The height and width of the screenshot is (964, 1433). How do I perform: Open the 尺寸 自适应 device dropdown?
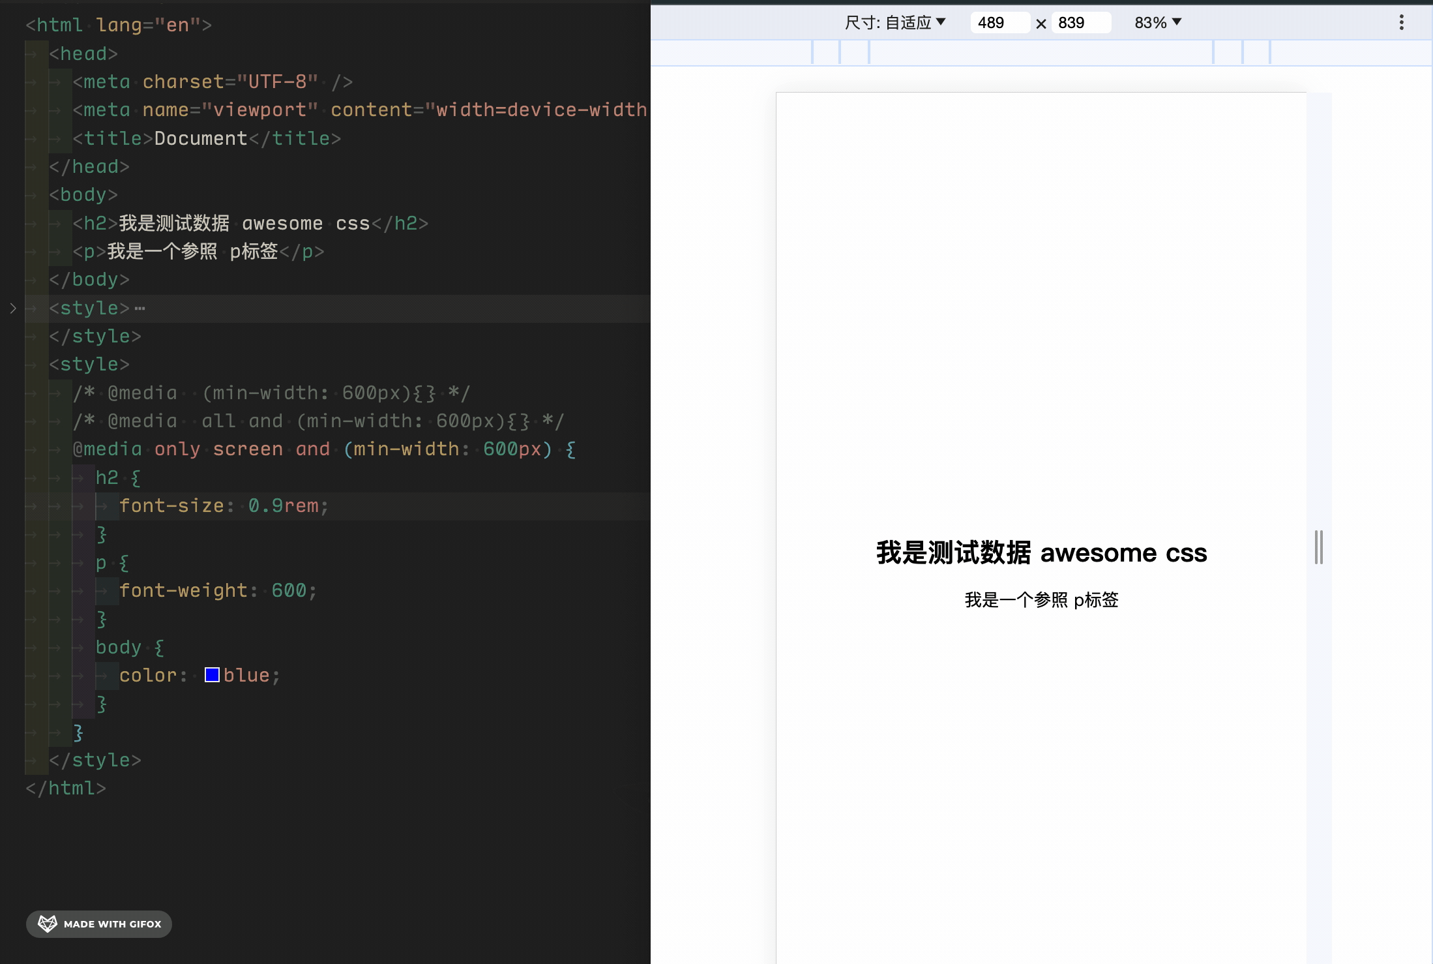point(894,23)
